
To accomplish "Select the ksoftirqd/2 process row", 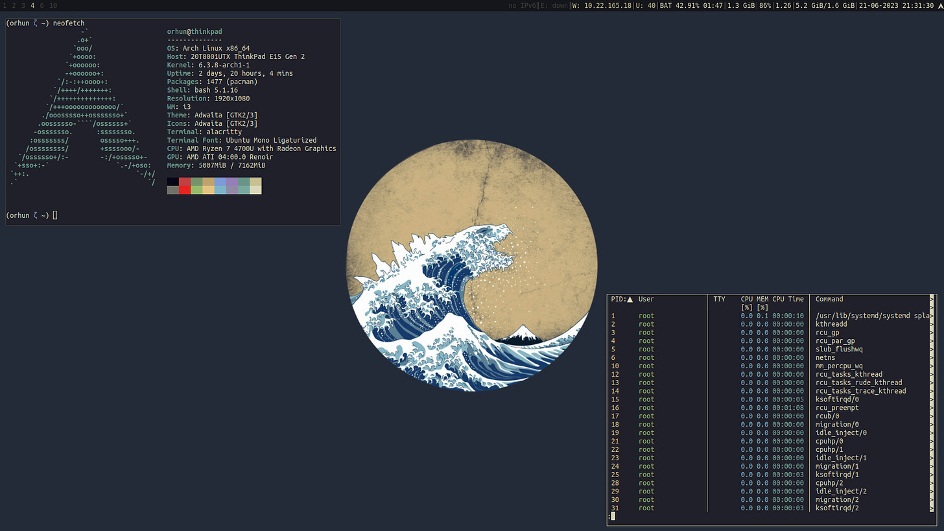I will 770,508.
